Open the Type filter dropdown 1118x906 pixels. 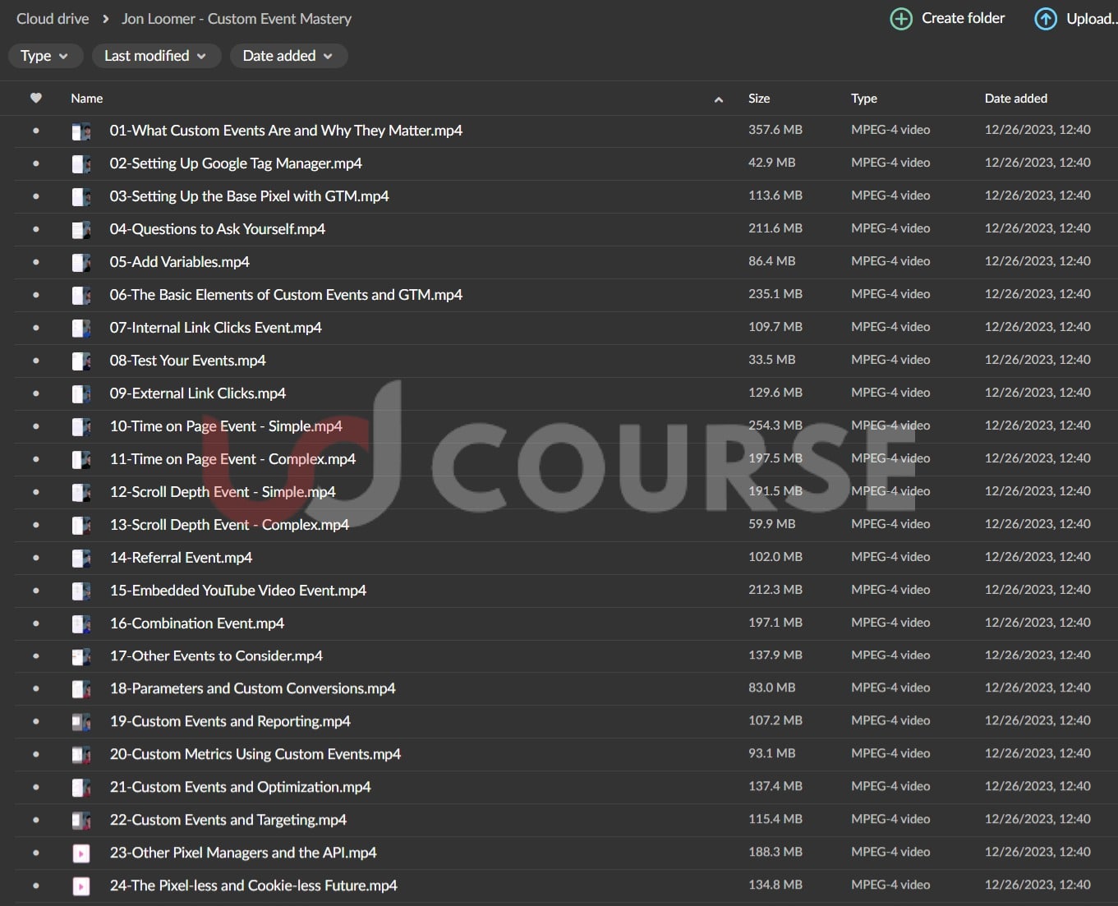pos(44,56)
